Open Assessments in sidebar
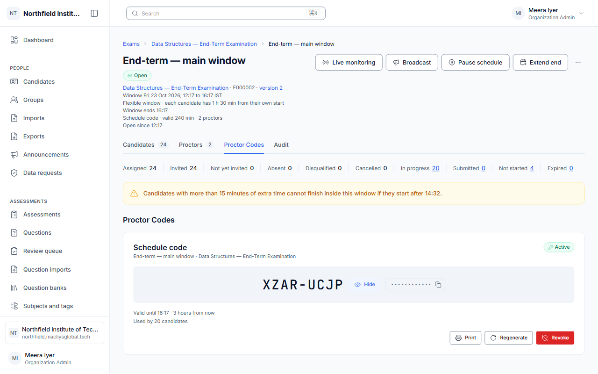The width and height of the screenshot is (598, 374). click(x=55, y=215)
